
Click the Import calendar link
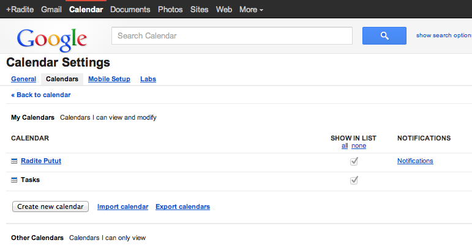(123, 206)
